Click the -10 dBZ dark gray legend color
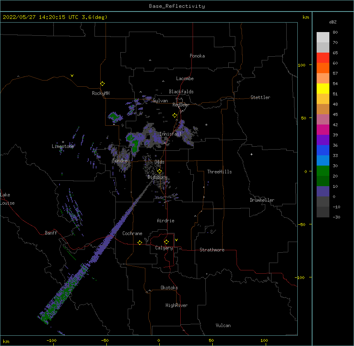The image size is (354, 346). [323, 212]
